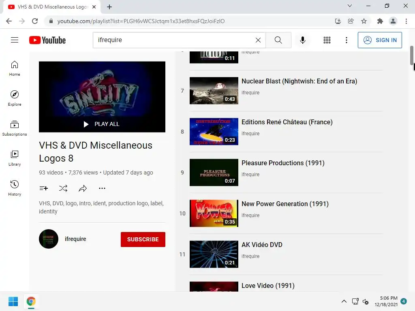Open the muted volume tray icon
Screen dimensions: 415x311
click(x=366, y=301)
